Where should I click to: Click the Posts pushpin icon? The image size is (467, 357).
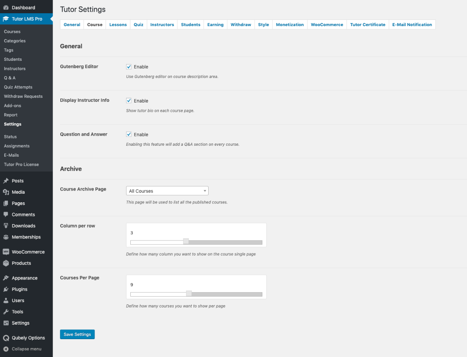tap(6, 181)
